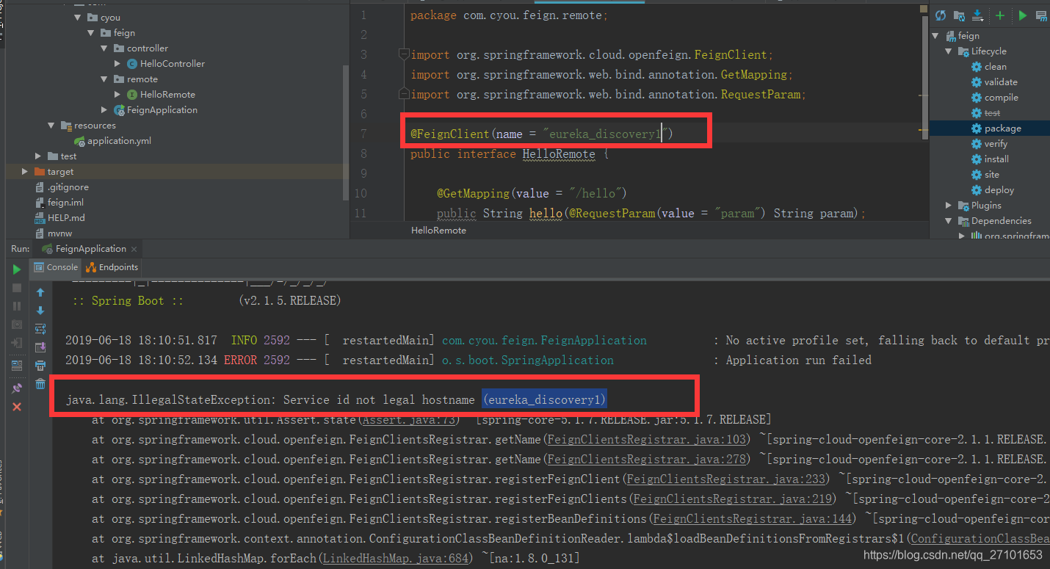The height and width of the screenshot is (569, 1050).
Task: Download sources and documentation in Maven panel
Action: coord(977,15)
